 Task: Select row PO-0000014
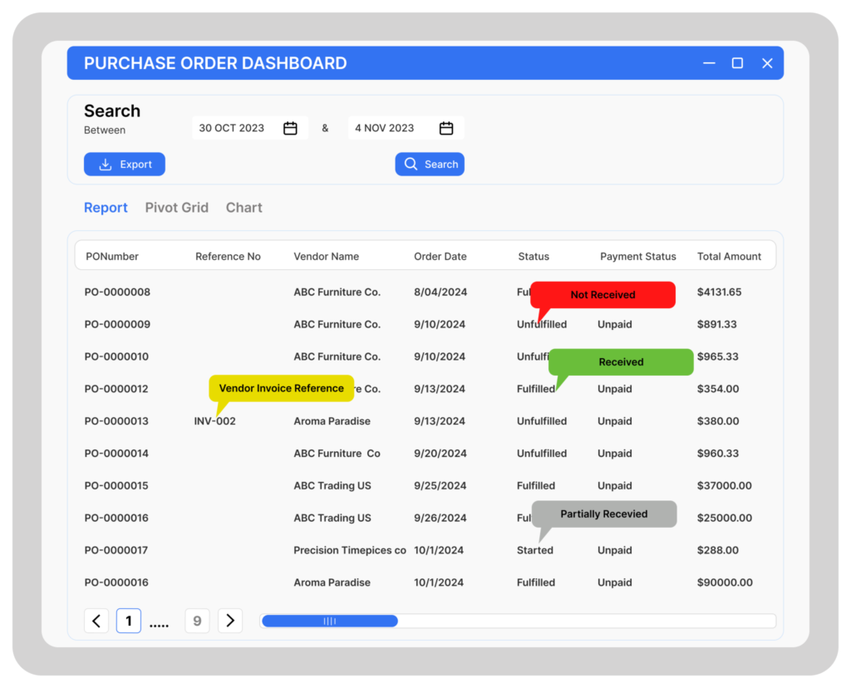(425, 454)
